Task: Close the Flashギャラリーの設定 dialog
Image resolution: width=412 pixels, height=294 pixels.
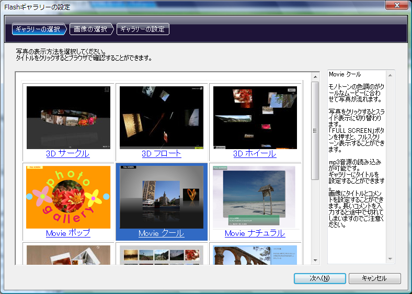Action: pyautogui.click(x=397, y=5)
